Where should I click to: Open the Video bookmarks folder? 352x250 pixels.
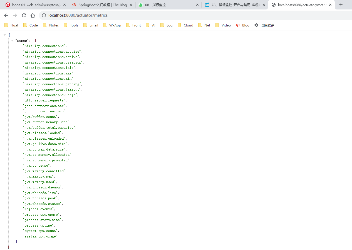[x=223, y=25]
